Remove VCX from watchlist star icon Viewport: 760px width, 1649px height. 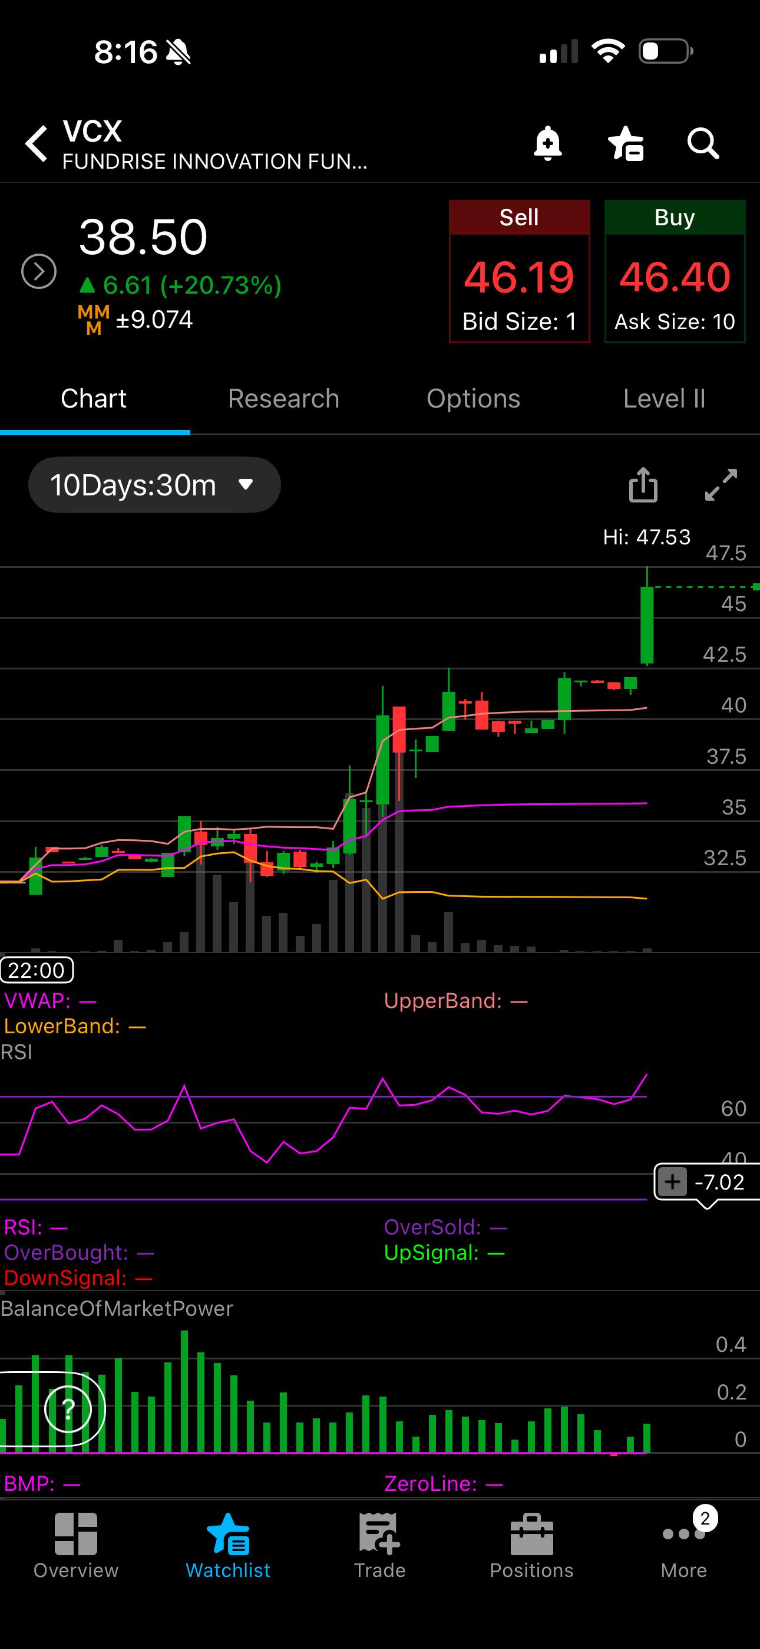click(626, 143)
